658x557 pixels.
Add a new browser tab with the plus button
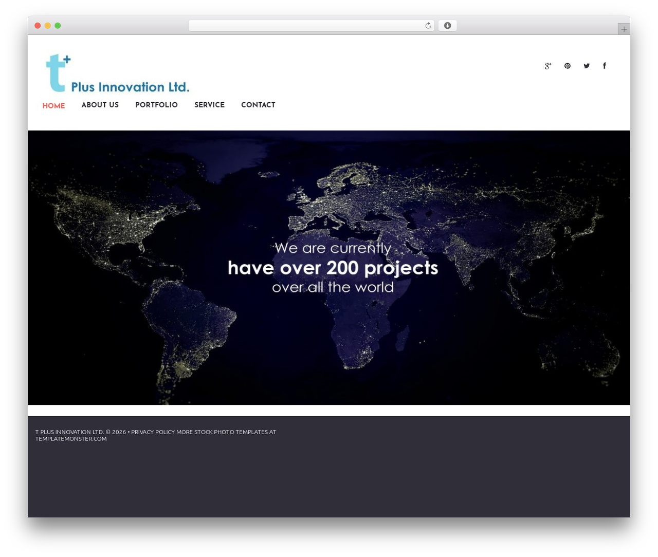[x=624, y=29]
